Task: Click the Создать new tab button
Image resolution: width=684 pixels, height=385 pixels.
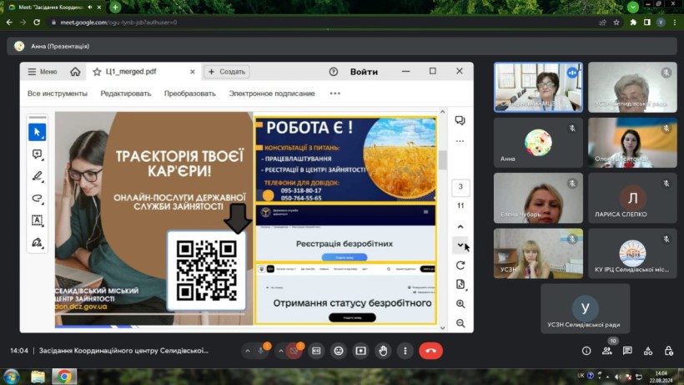Action: [227, 72]
